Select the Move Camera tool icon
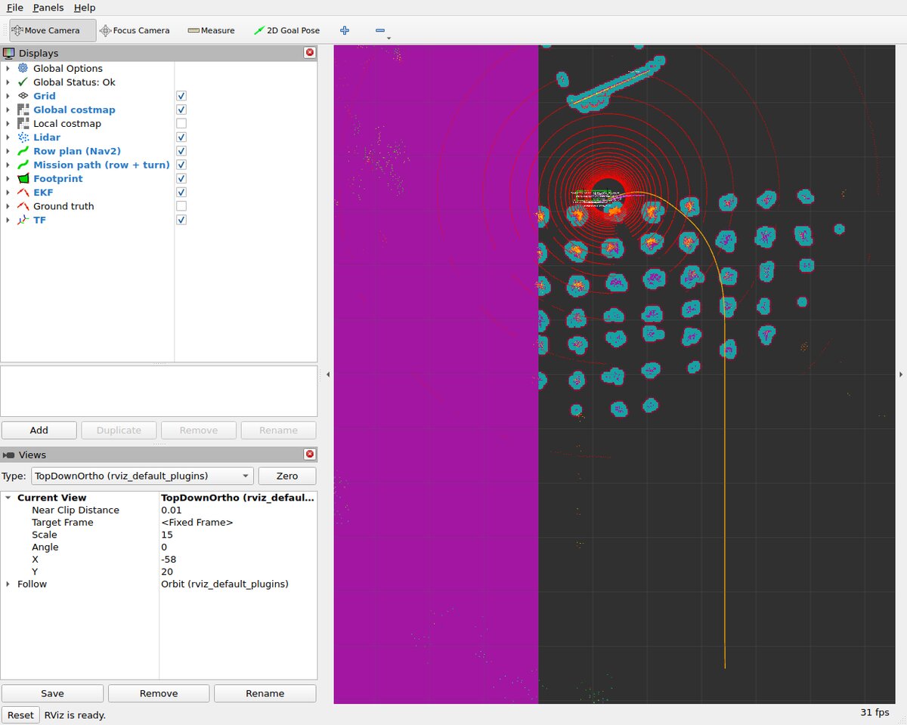Image resolution: width=907 pixels, height=725 pixels. [x=17, y=30]
